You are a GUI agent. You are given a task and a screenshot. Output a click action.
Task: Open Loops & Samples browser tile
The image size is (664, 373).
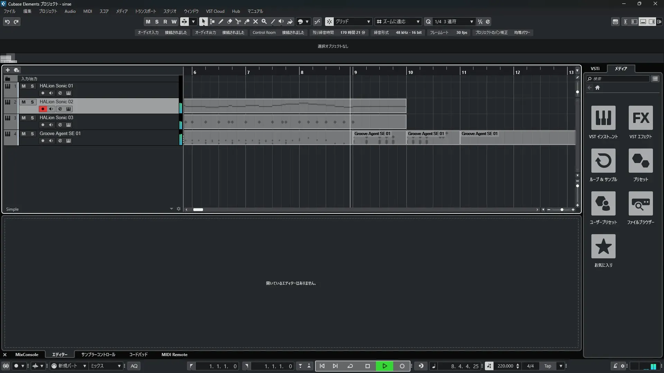tap(603, 161)
